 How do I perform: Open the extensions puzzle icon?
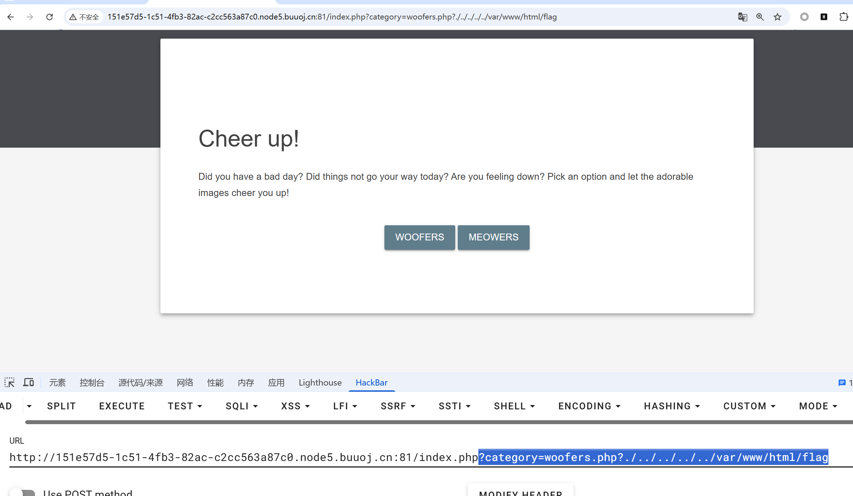click(x=843, y=17)
